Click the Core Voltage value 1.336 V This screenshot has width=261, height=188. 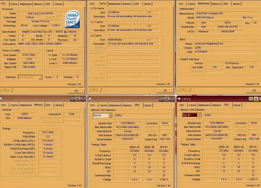pyautogui.click(x=56, y=25)
